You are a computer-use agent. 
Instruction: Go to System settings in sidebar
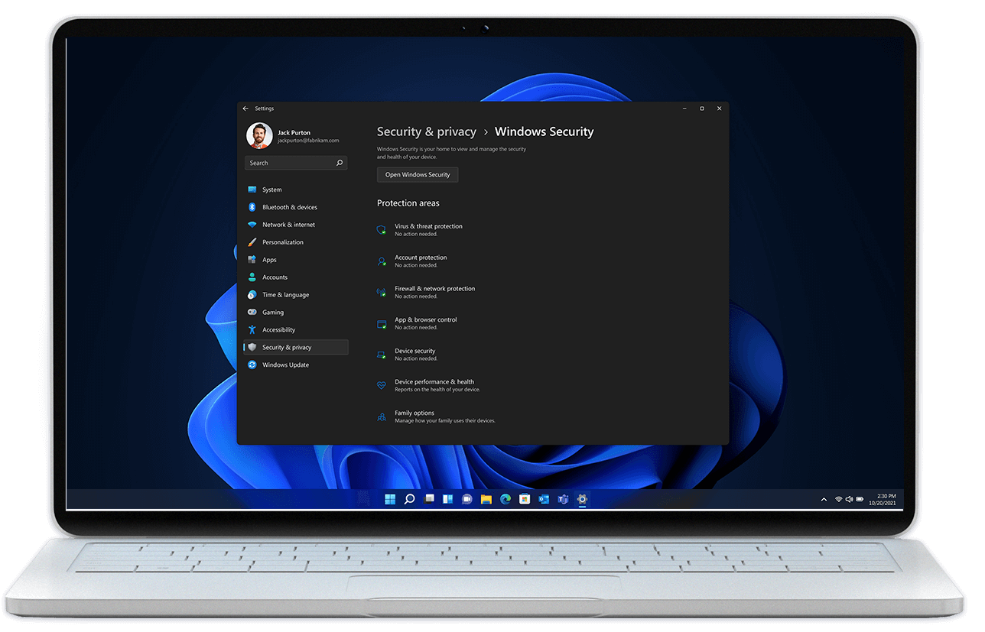[x=271, y=190]
